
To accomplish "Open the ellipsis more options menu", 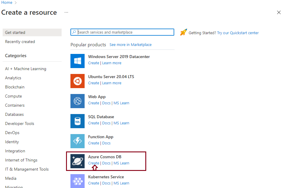I will 66,12.
